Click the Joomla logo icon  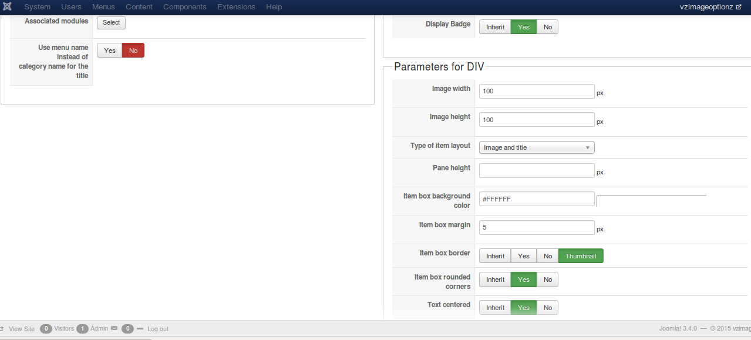[8, 7]
